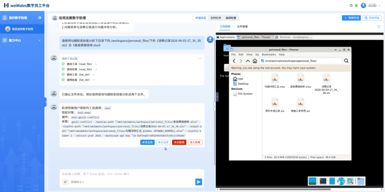
Task: Open Thunar Help menu
Action: pyautogui.click(x=282, y=54)
